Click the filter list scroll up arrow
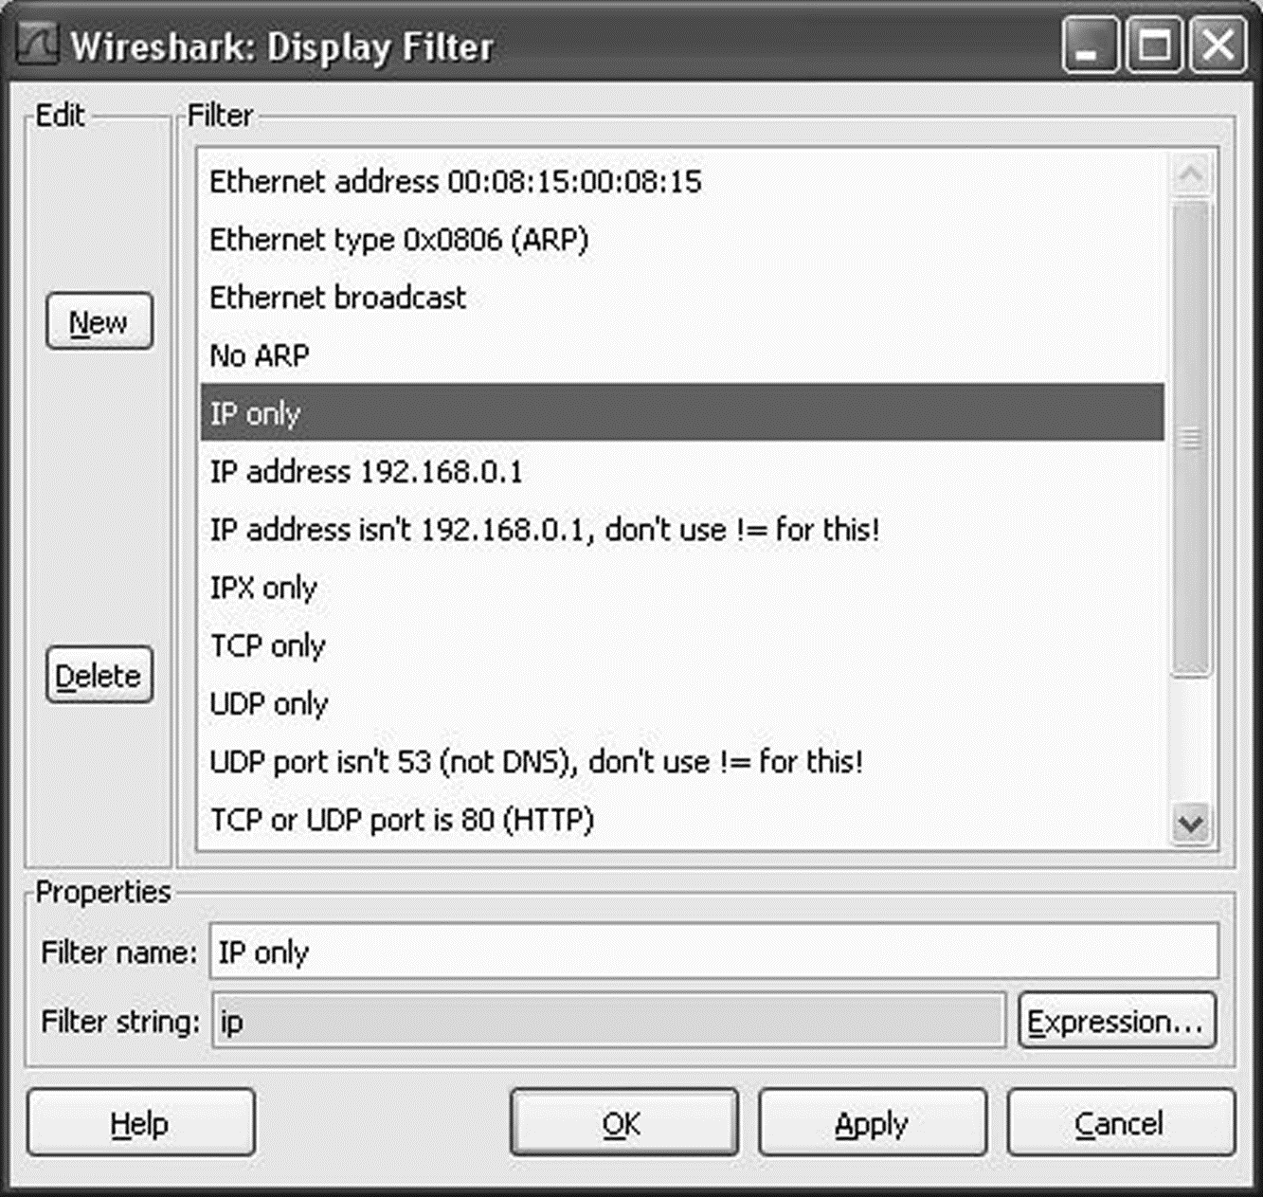This screenshot has height=1197, width=1263. [1191, 173]
